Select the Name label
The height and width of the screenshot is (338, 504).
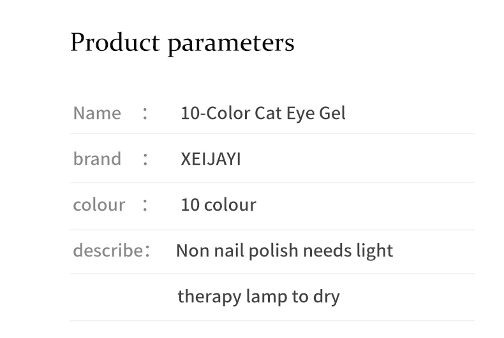pos(97,113)
